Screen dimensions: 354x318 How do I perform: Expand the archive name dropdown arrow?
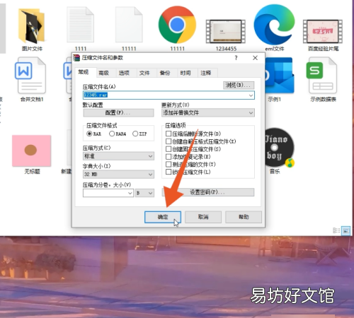pyautogui.click(x=251, y=95)
